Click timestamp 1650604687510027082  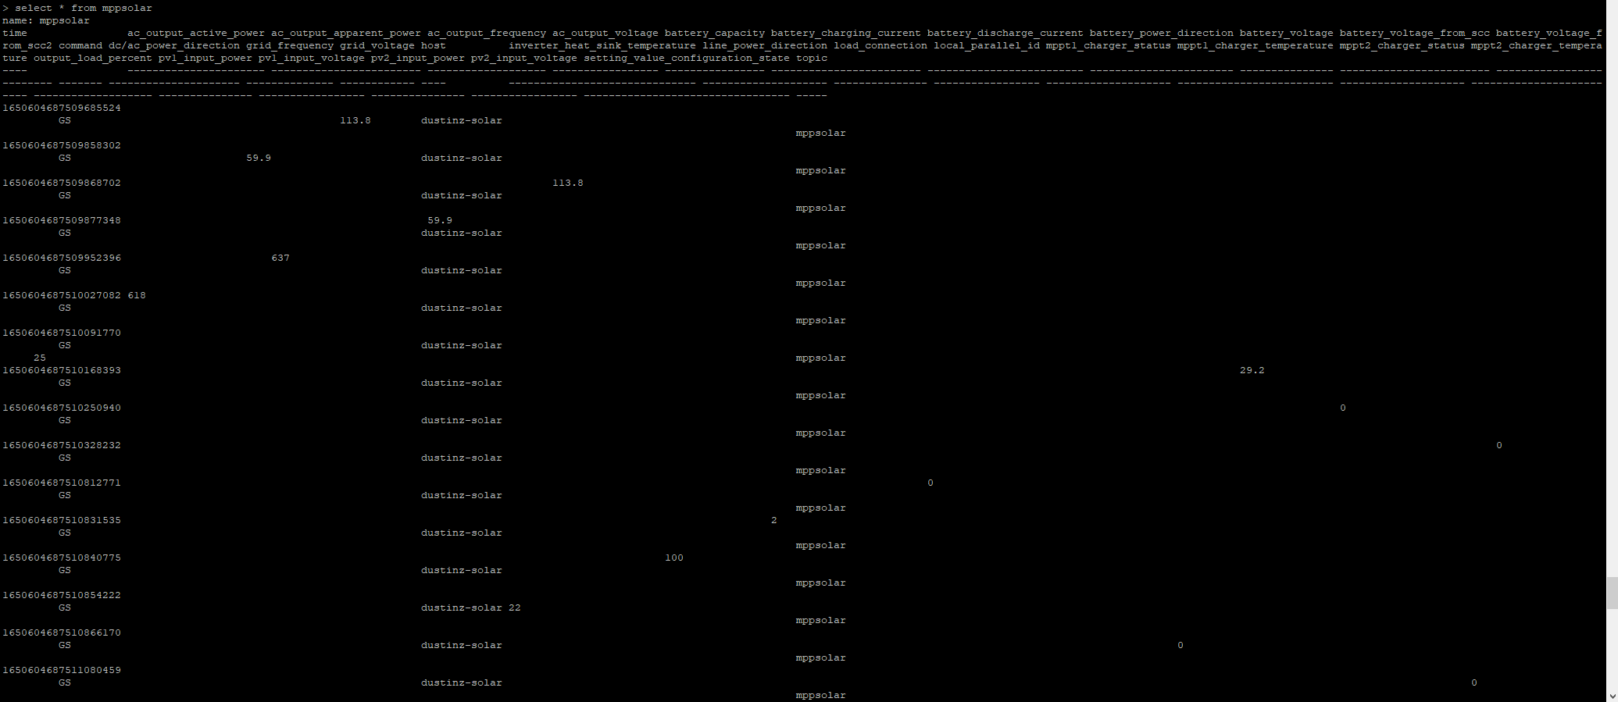tap(62, 295)
